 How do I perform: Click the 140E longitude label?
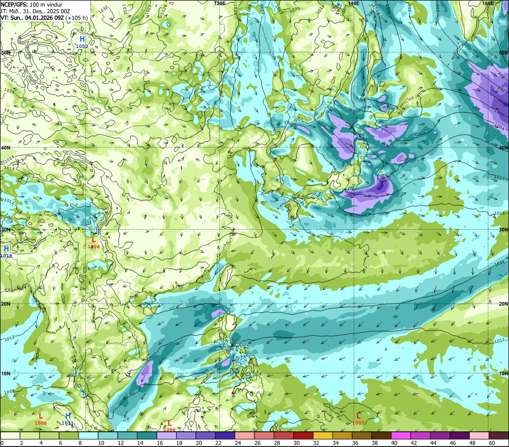coord(354,3)
